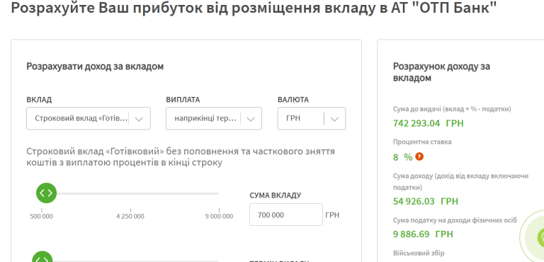Open the ВАЛЮТА currency dropdown
The image size is (544, 262).
click(x=312, y=118)
